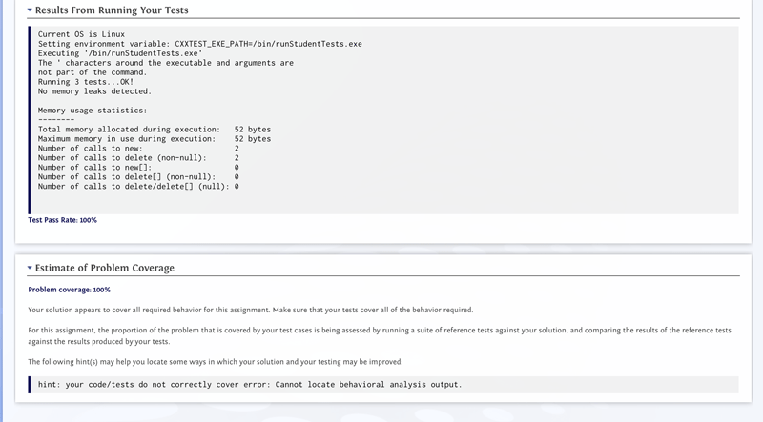Click the 'Memory usage statistics:' line
This screenshot has width=763, height=422.
click(x=93, y=111)
